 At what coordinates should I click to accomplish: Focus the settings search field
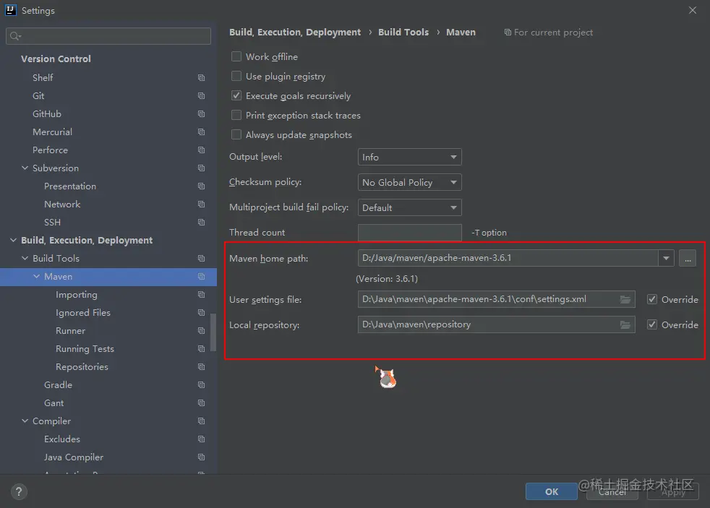(x=108, y=36)
